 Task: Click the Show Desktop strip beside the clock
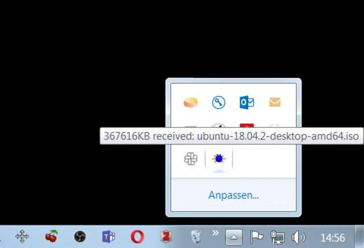(359, 237)
